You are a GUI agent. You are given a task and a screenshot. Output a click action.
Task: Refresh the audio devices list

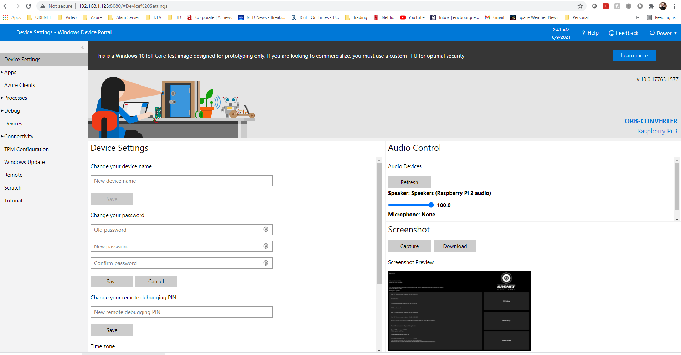click(409, 182)
